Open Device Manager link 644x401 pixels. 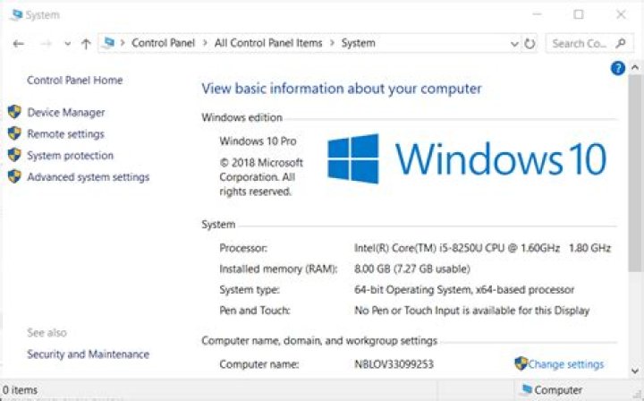(65, 112)
